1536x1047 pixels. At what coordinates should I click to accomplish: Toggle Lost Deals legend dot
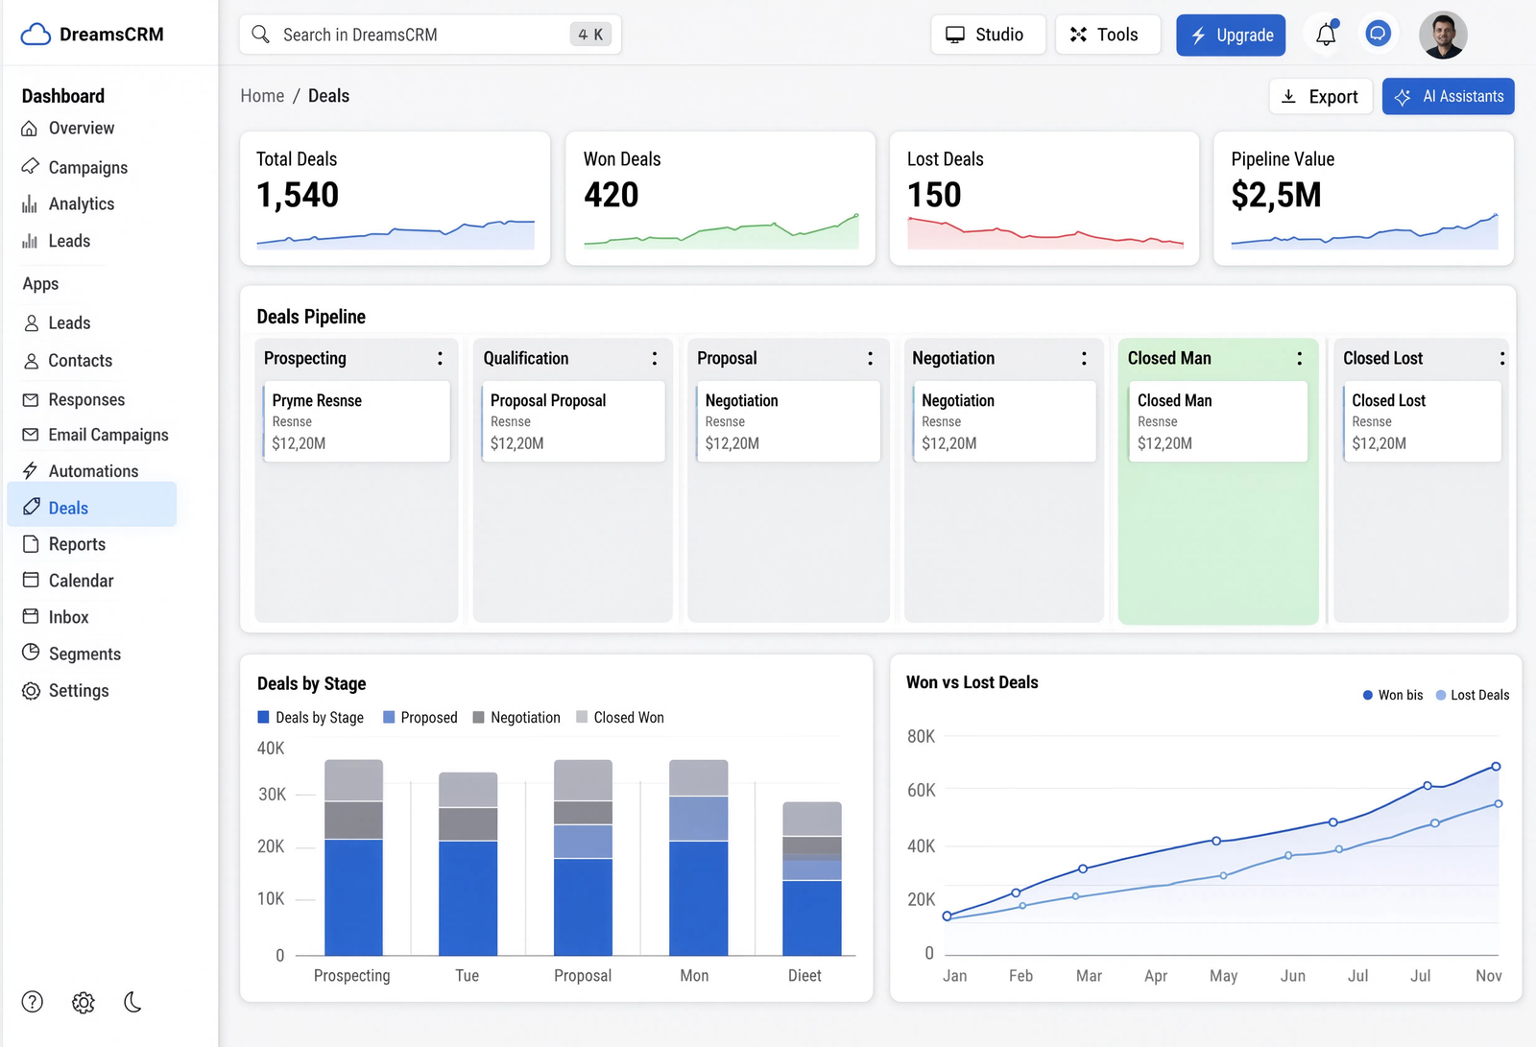tap(1441, 695)
